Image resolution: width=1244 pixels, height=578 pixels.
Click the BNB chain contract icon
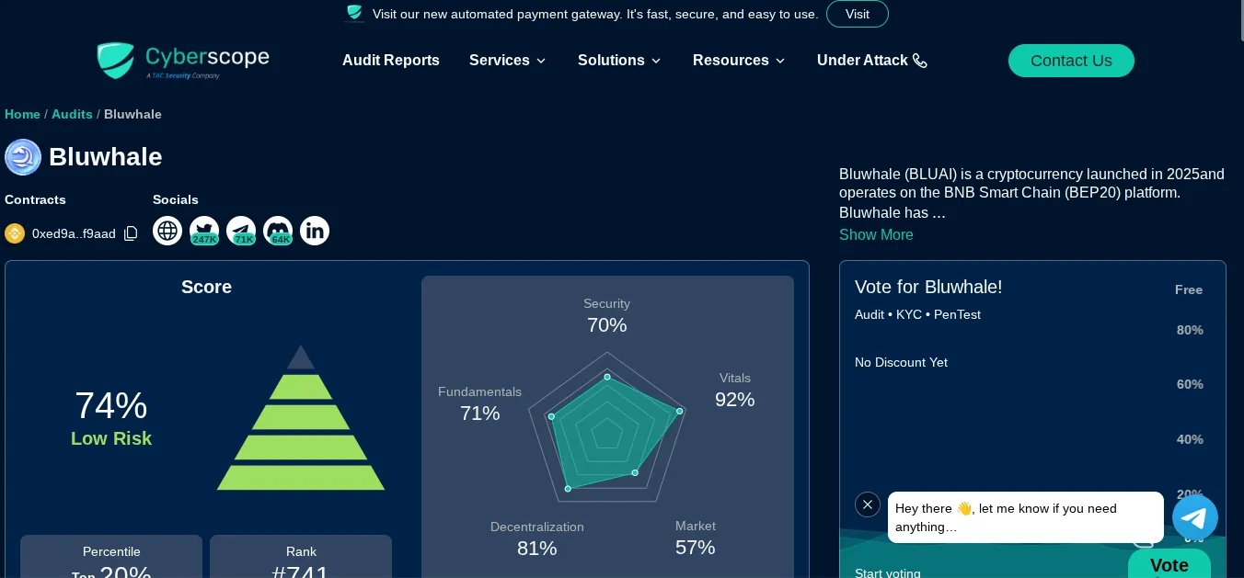point(15,233)
